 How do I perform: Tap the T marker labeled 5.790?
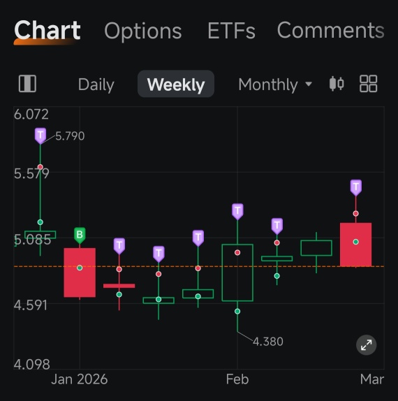(x=40, y=136)
